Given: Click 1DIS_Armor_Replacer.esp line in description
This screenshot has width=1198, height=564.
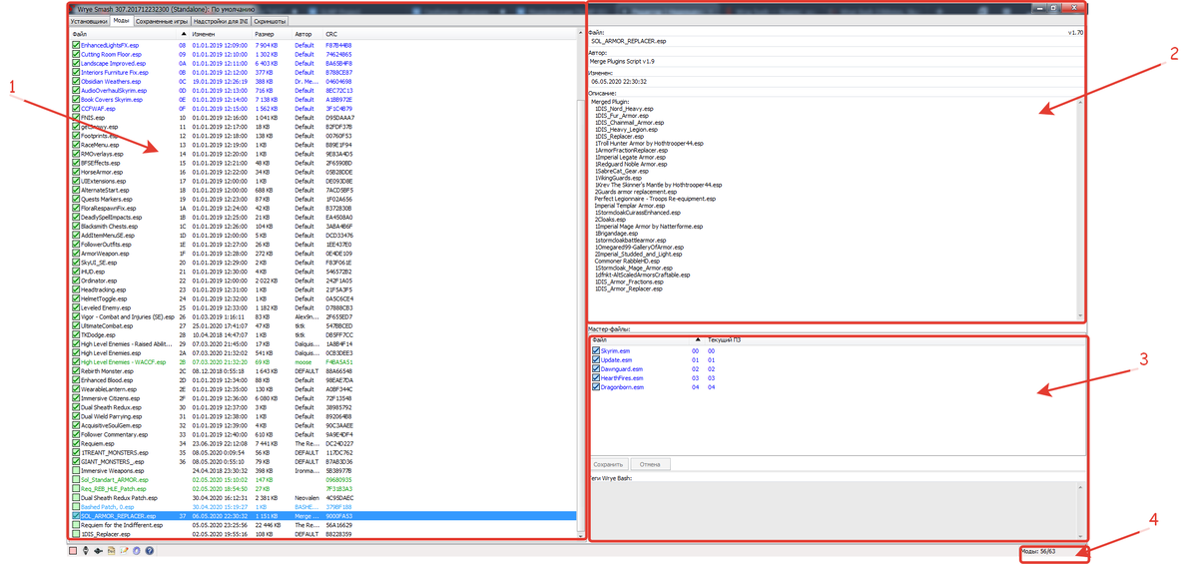Looking at the screenshot, I should (x=629, y=289).
